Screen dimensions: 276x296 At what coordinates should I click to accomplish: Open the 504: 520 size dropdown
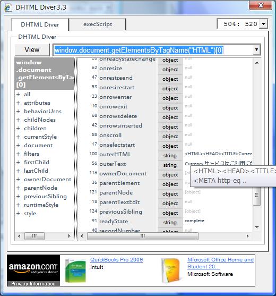pos(264,24)
